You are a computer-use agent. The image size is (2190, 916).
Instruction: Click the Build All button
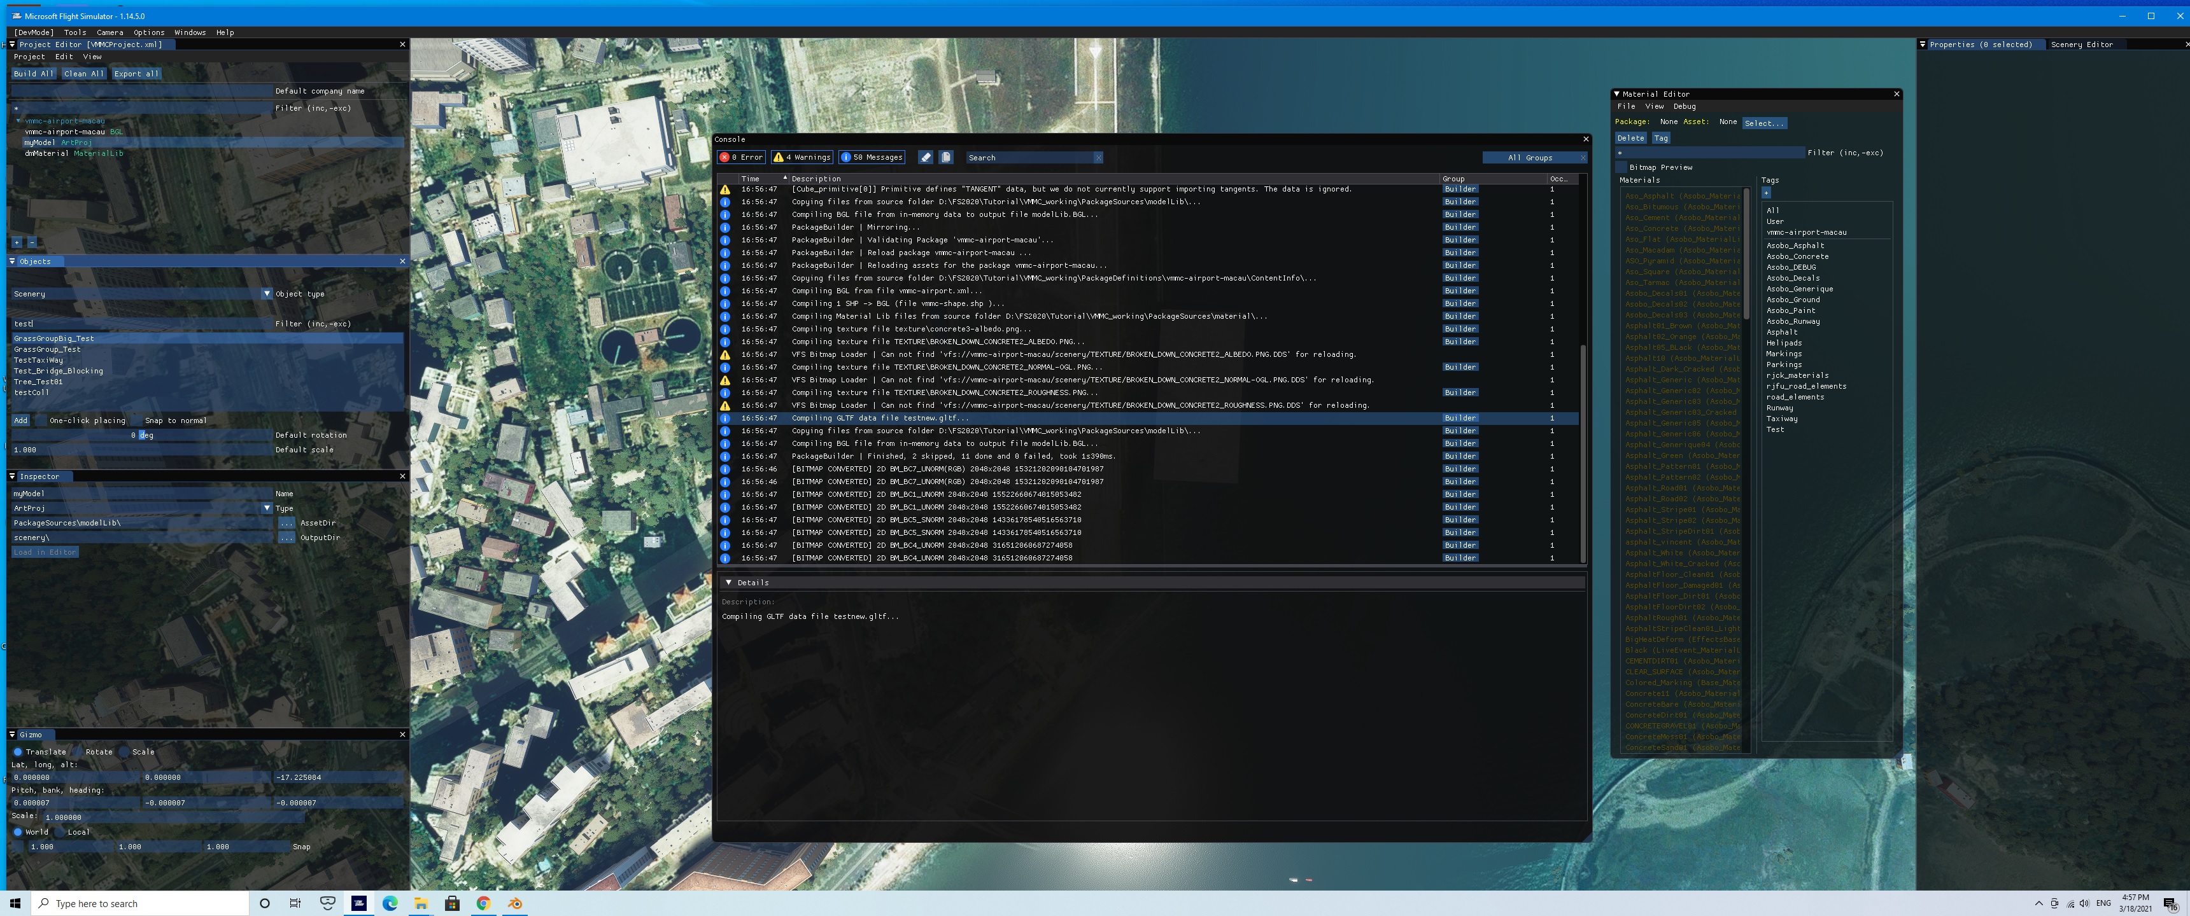click(33, 74)
